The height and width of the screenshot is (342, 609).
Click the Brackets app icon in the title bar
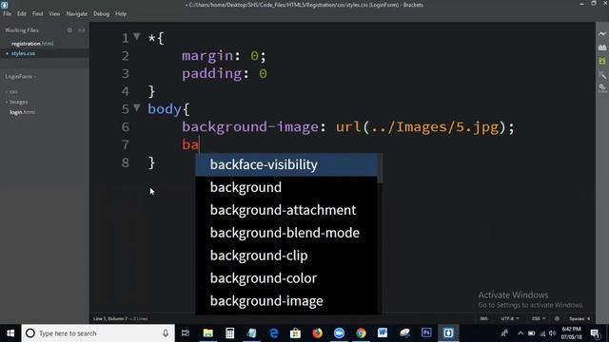(x=4, y=5)
